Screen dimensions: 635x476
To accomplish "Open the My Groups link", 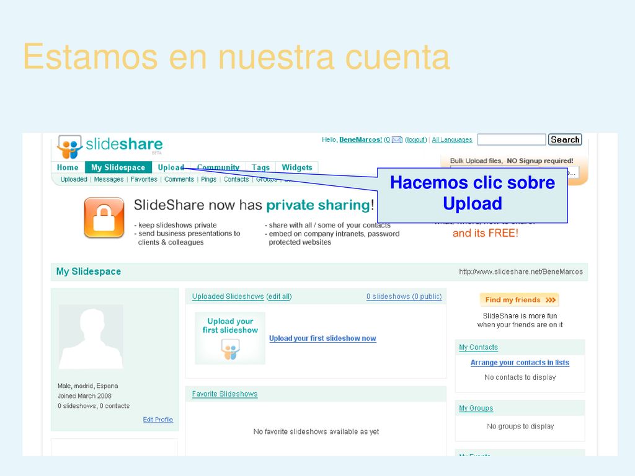I will point(476,408).
